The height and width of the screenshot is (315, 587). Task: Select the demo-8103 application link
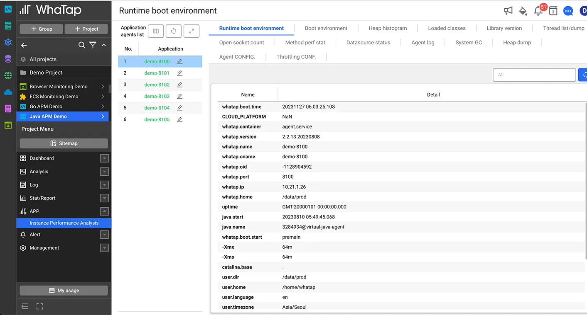157,96
